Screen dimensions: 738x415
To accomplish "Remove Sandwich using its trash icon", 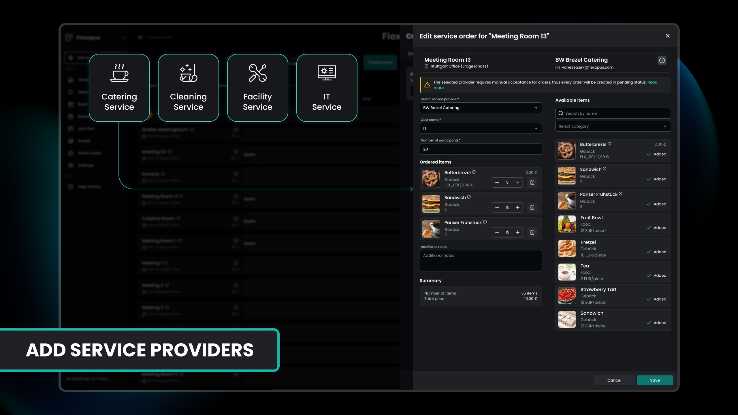I will click(x=532, y=207).
